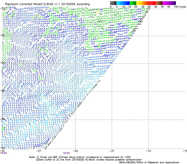187x164 pixels.
Task: Click the '>50 knots' legend label
Action: (180, 7)
